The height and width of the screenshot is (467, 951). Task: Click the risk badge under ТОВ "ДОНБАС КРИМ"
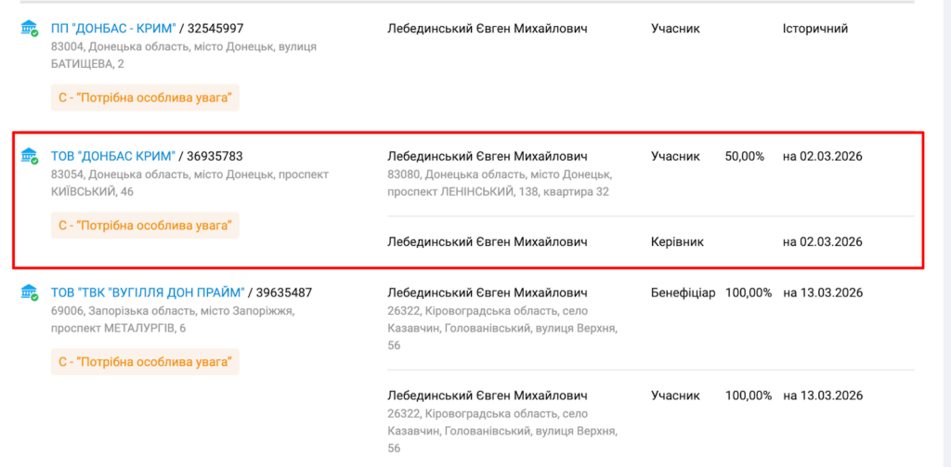[x=145, y=225]
